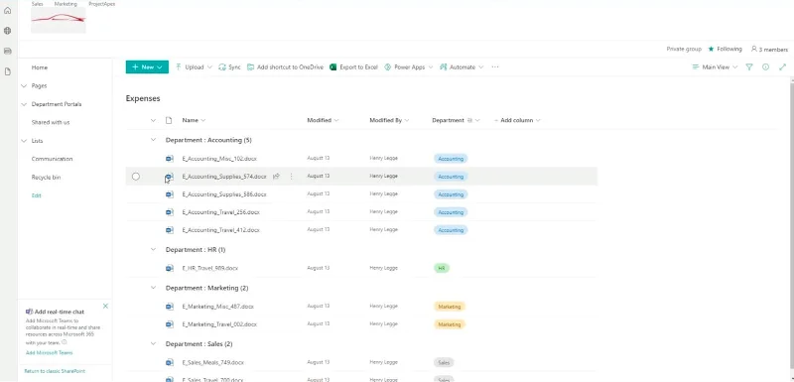Open the New dropdown button

click(147, 66)
